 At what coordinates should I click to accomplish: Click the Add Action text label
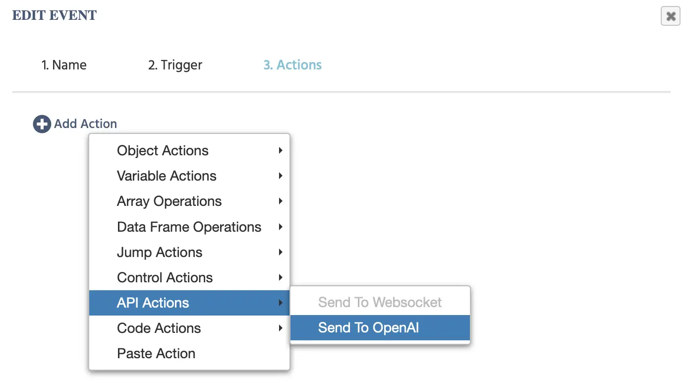(85, 124)
